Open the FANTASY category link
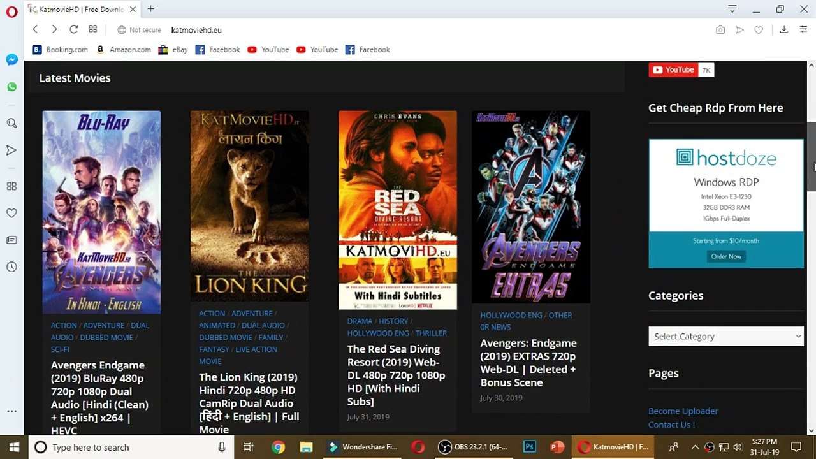 214,349
